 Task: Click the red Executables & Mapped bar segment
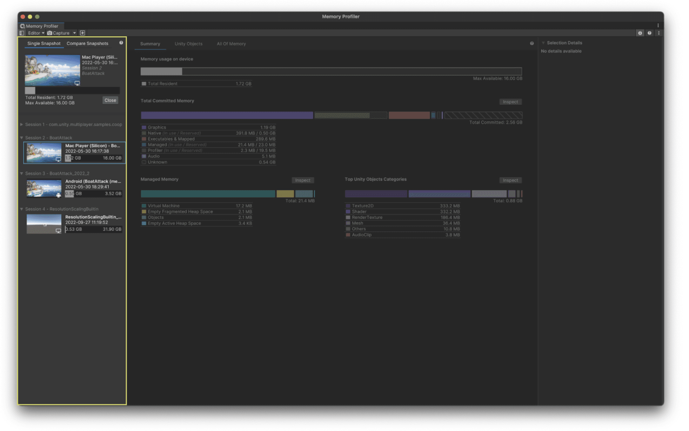click(x=409, y=115)
